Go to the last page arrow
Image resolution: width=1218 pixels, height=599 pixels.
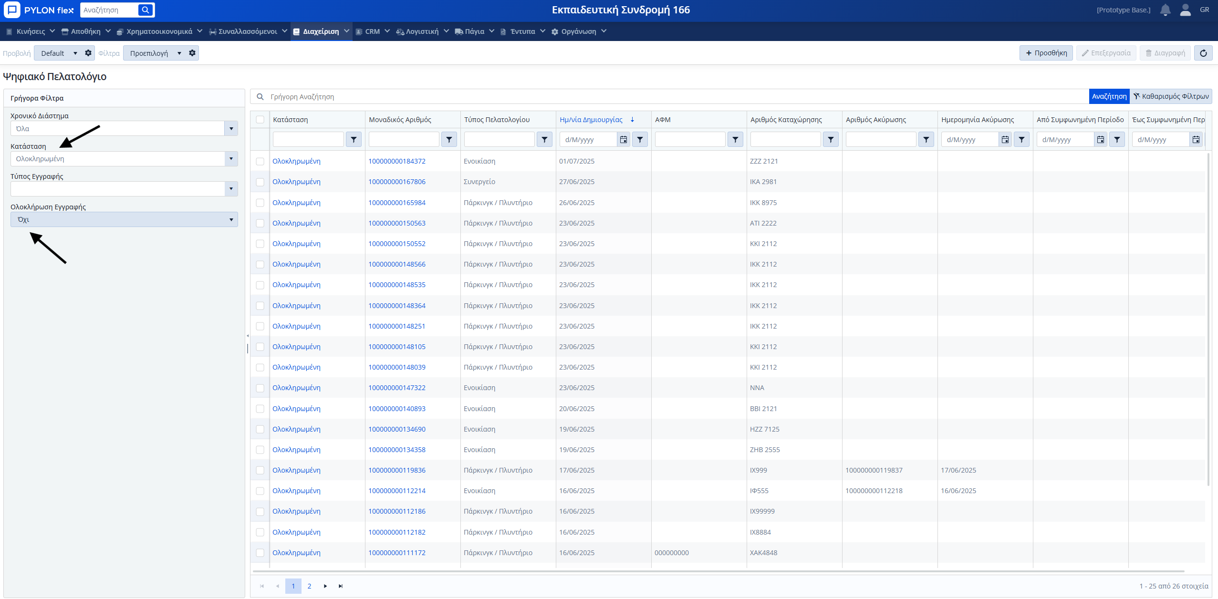tap(341, 586)
